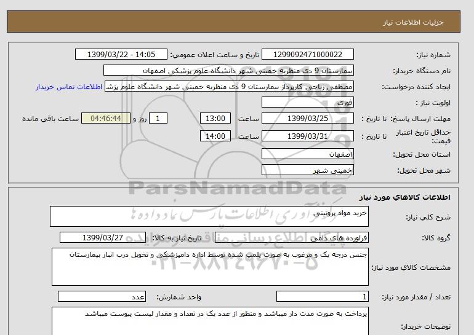Click the validity time field 14:00
The height and width of the screenshot is (335, 474).
coord(215,136)
